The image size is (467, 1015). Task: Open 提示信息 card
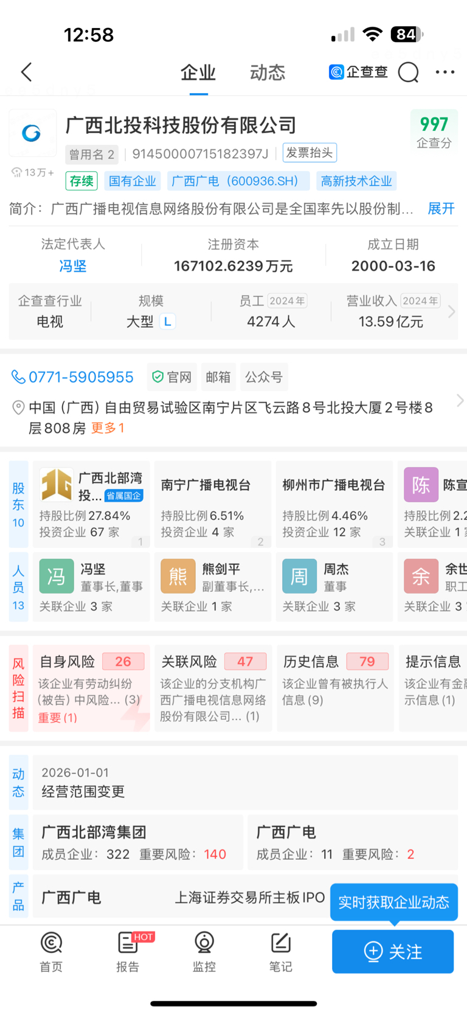432,688
